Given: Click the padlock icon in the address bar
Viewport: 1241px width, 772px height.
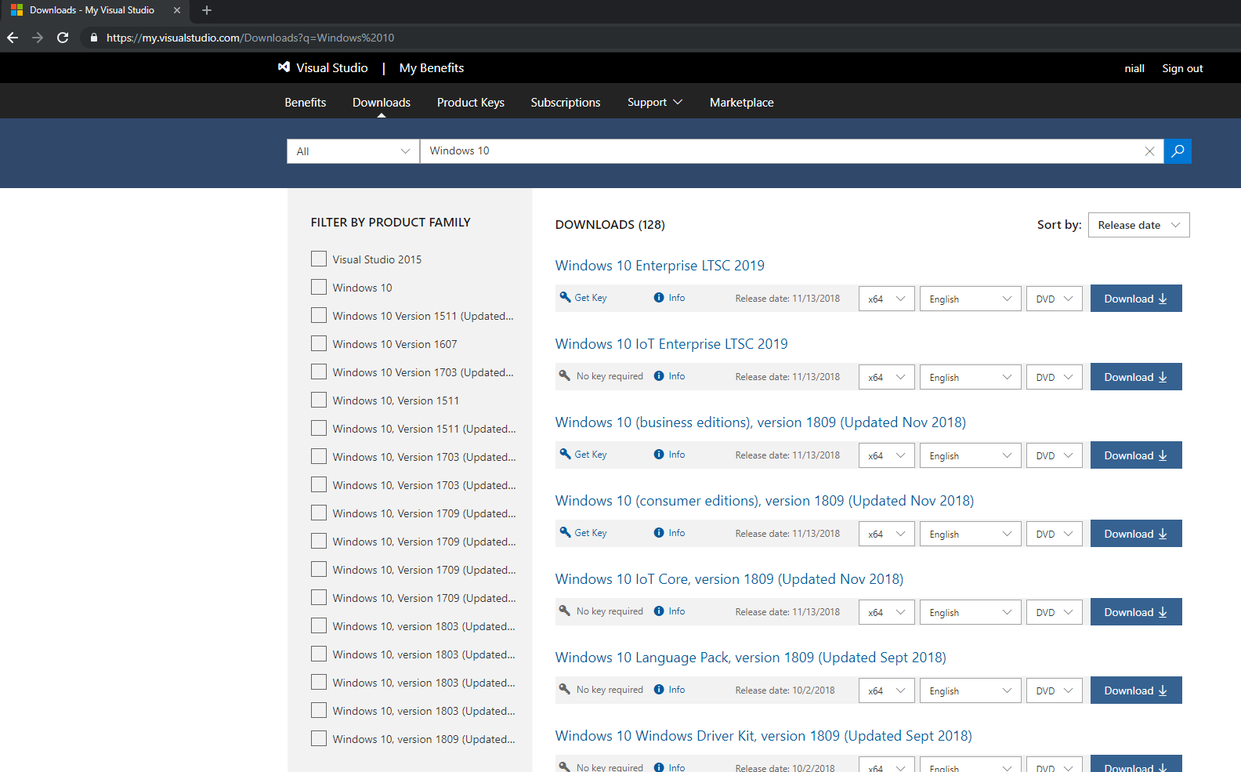Looking at the screenshot, I should click(x=94, y=38).
